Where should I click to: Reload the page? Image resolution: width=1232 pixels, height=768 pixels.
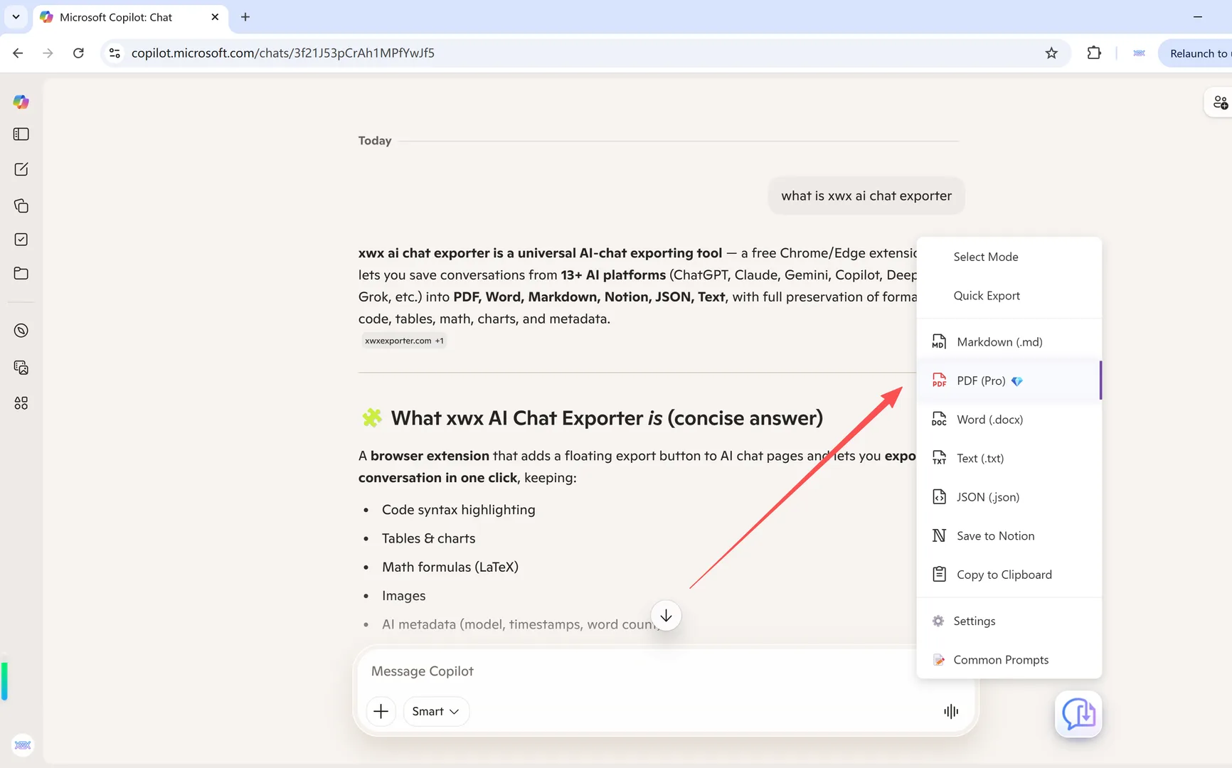click(x=79, y=53)
